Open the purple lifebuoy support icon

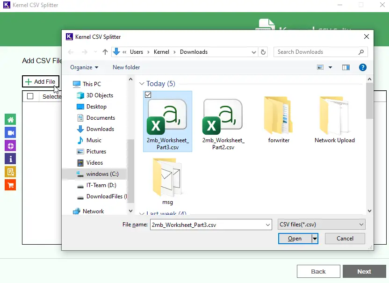tap(10, 146)
